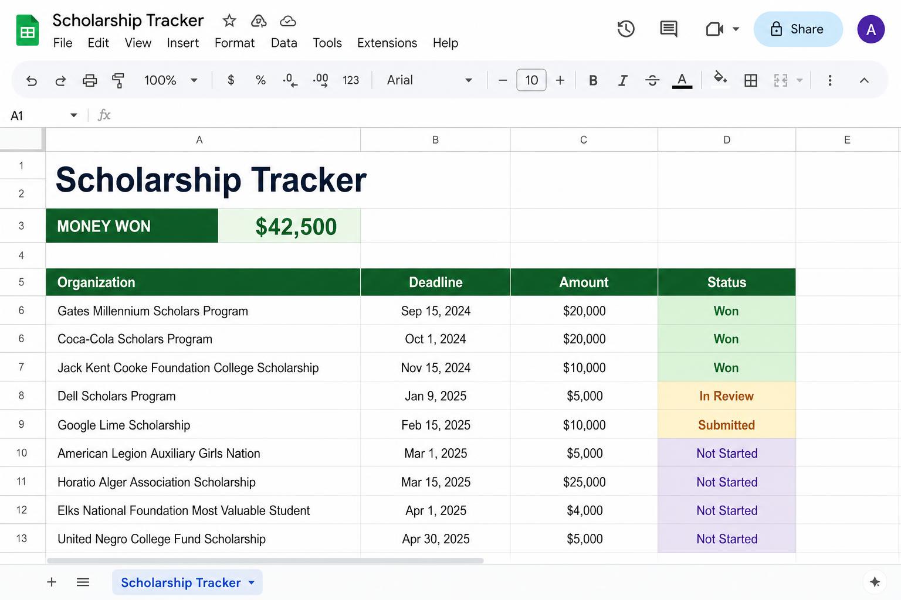Open the Edit menu

(98, 43)
